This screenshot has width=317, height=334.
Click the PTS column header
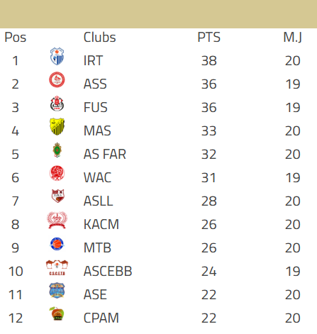point(208,37)
